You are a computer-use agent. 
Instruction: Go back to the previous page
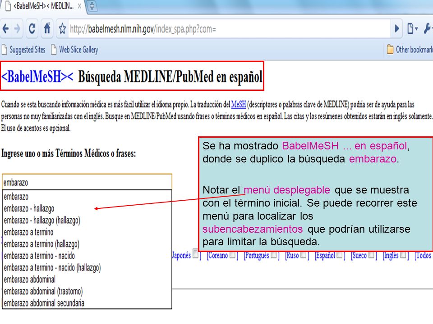pos(5,28)
